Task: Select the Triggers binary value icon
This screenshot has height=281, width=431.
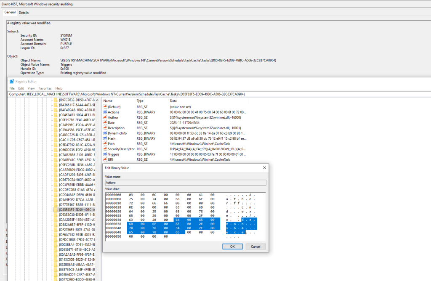Action: 105,154
